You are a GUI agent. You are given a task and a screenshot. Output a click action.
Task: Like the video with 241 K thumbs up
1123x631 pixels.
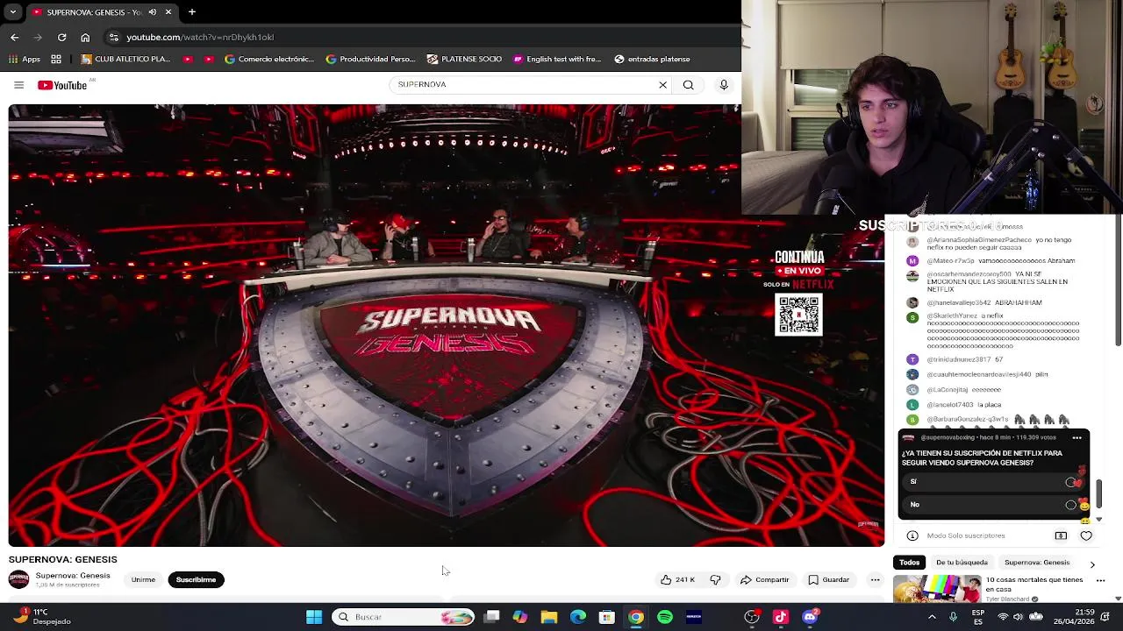677,580
